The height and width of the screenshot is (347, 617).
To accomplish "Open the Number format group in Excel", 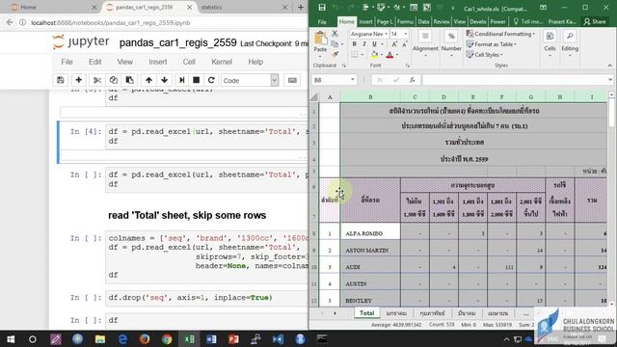I will tap(451, 44).
